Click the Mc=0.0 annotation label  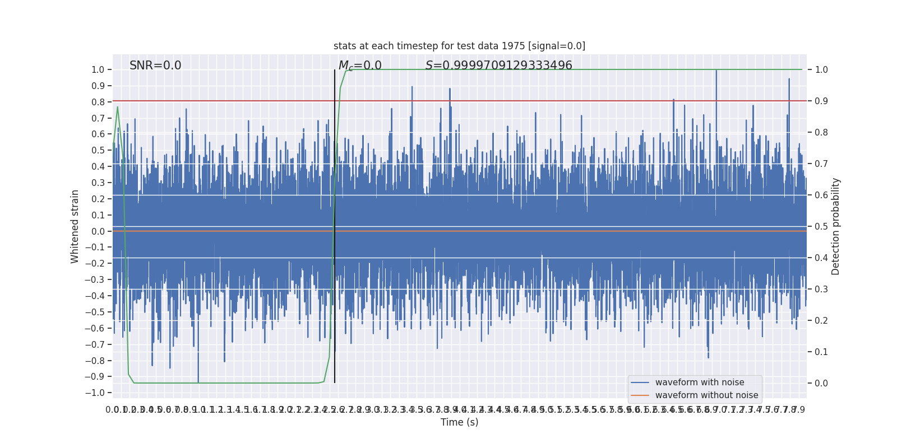point(360,66)
